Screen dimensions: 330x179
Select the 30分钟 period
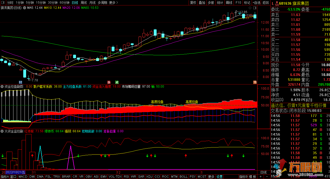click(53, 3)
